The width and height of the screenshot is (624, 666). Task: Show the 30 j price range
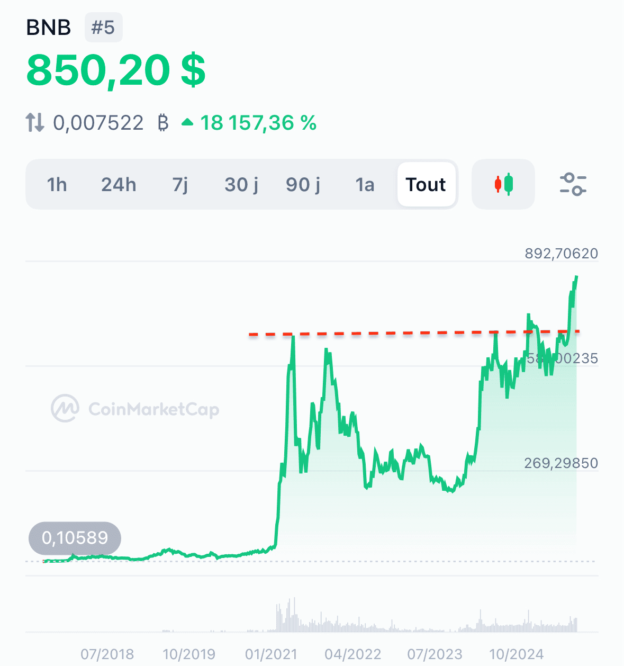[241, 185]
